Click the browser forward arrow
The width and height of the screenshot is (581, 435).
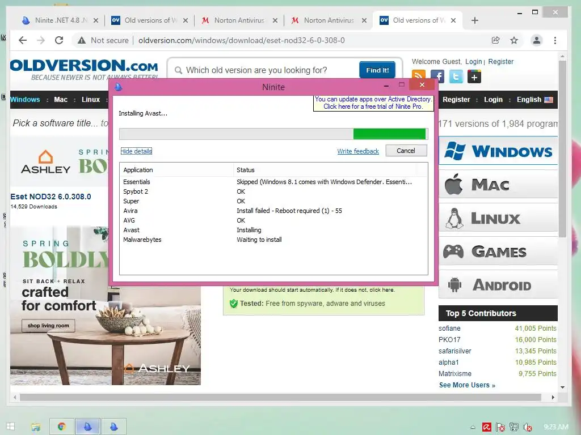point(41,40)
